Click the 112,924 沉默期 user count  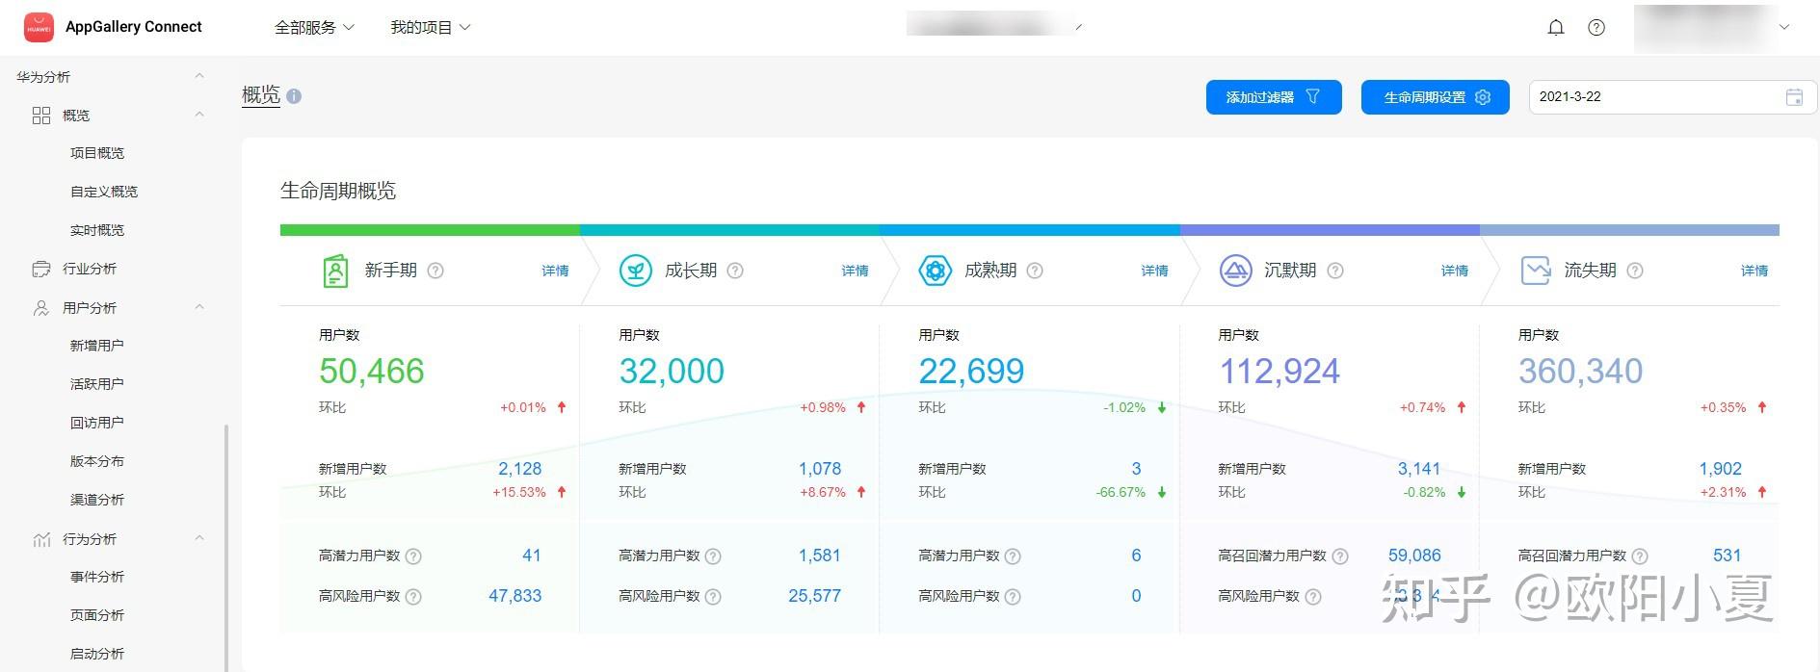coord(1280,372)
